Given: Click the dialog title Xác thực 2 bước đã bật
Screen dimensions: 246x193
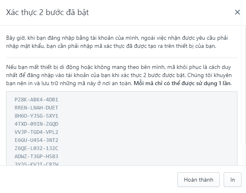Looking at the screenshot, I should [47, 13].
